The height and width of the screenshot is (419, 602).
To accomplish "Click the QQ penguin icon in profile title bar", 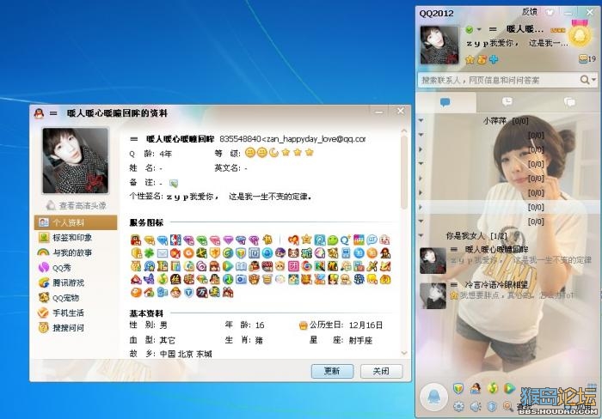I will 39,113.
